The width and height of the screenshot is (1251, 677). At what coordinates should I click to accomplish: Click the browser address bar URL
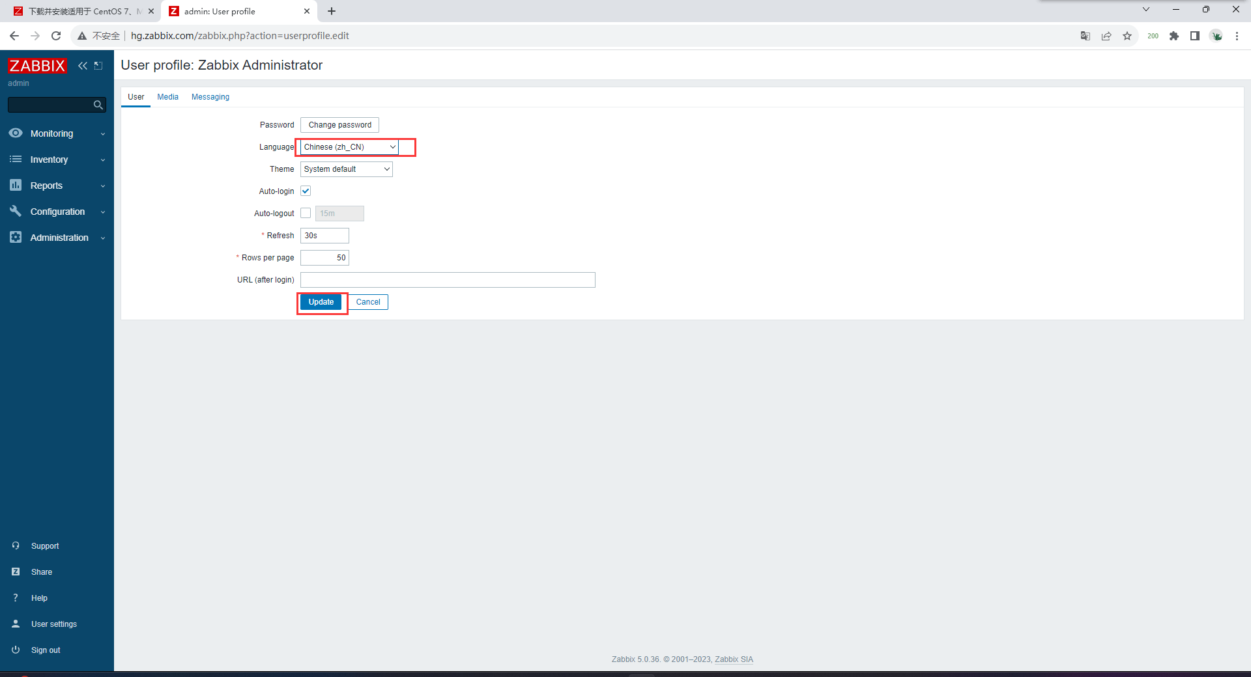point(240,36)
